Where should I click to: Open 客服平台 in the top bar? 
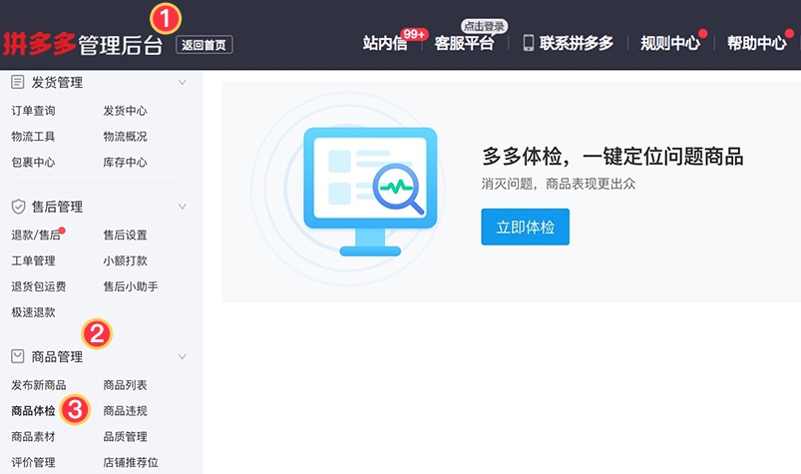(x=464, y=44)
